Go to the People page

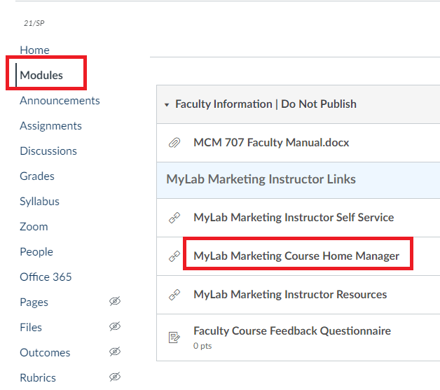(x=36, y=252)
